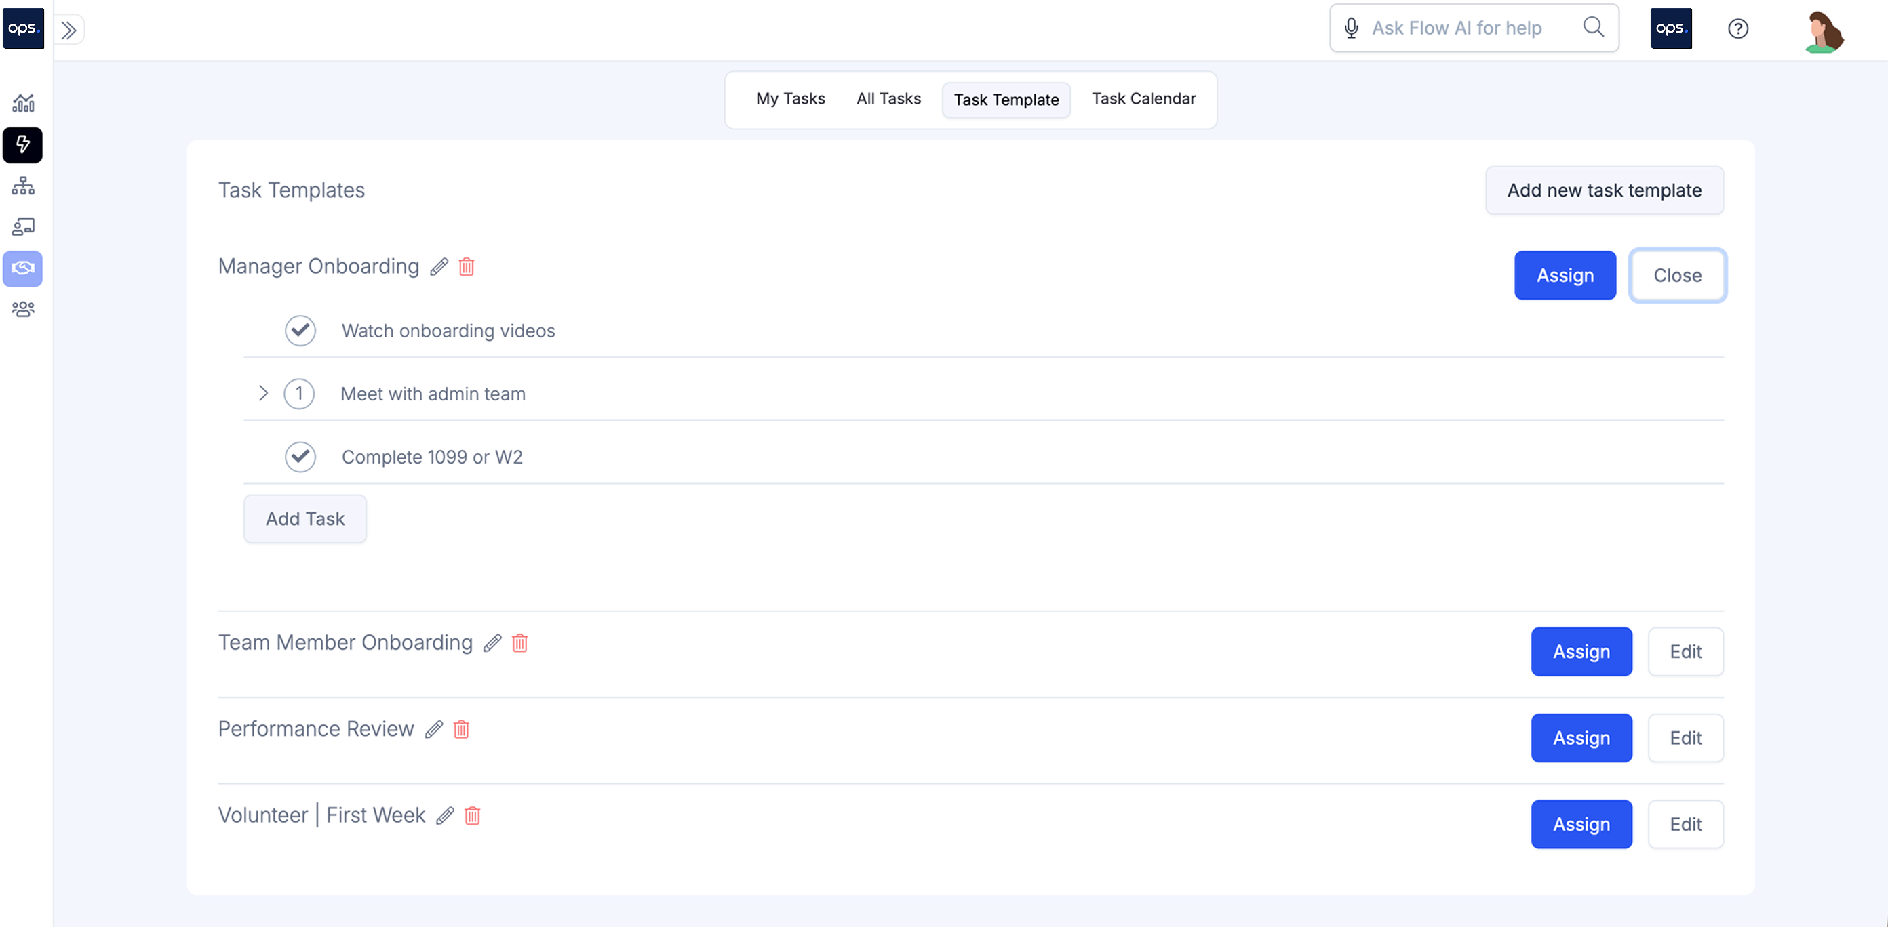1888x927 pixels.
Task: Toggle the Complete 1099 or W2 checkmark
Action: point(300,457)
